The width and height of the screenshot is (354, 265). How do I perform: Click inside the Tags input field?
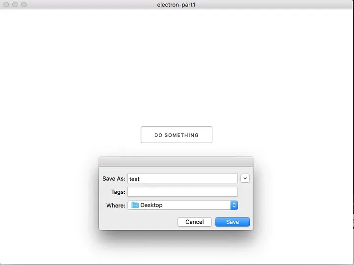pos(182,192)
